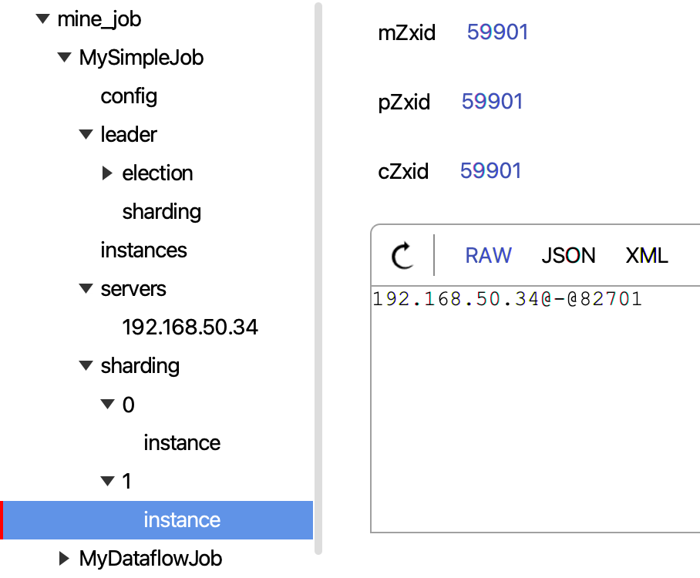Switch to the JSON view tab
The image size is (700, 578).
pos(568,255)
